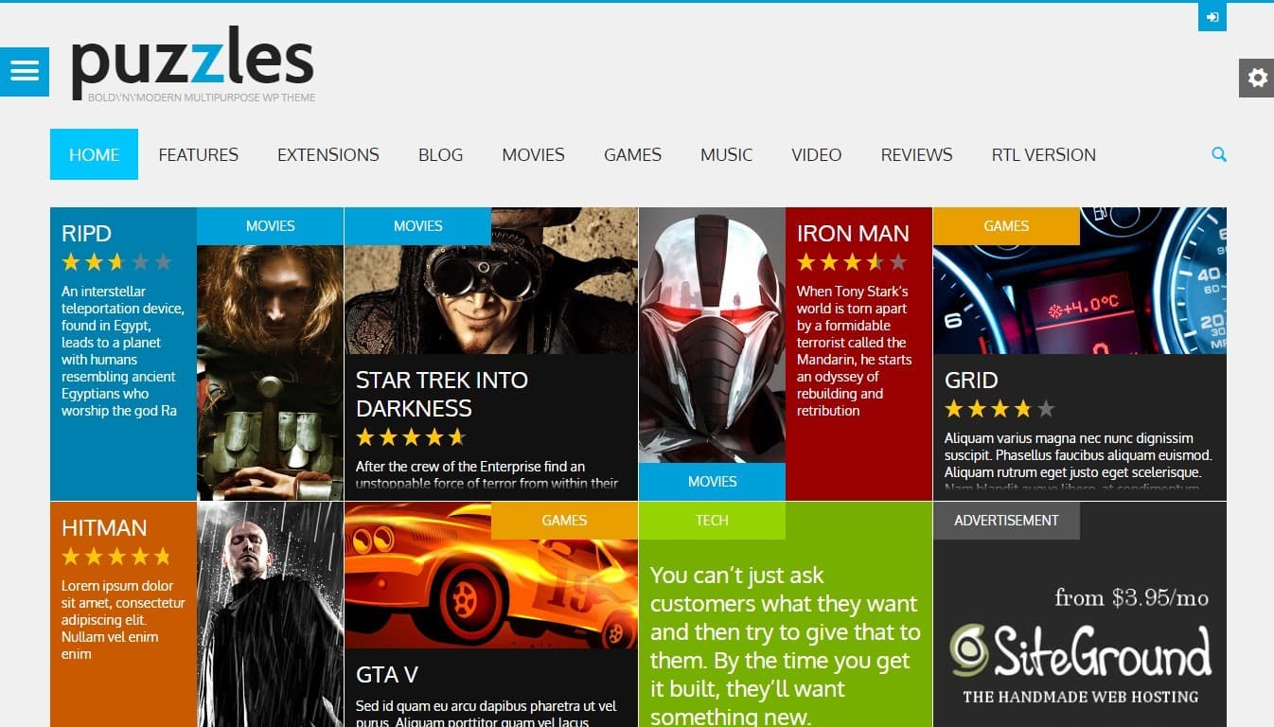1274x727 pixels.
Task: Click the Iron Man mask image
Action: tap(712, 335)
